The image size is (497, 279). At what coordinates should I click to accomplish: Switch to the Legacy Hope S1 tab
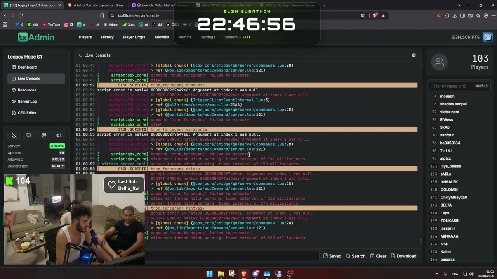click(32, 5)
